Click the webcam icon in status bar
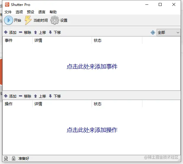 [x=6, y=158]
